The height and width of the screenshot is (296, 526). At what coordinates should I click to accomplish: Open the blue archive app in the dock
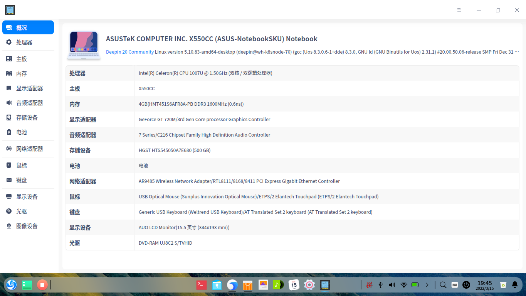click(x=217, y=285)
